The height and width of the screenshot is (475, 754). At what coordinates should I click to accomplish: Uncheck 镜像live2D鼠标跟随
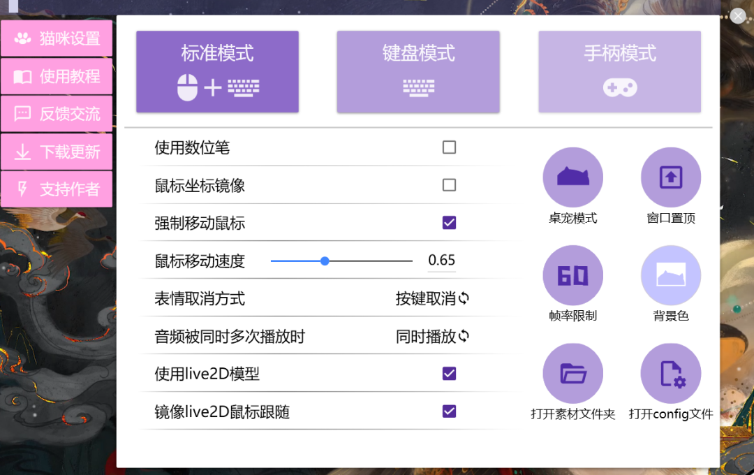coord(449,411)
